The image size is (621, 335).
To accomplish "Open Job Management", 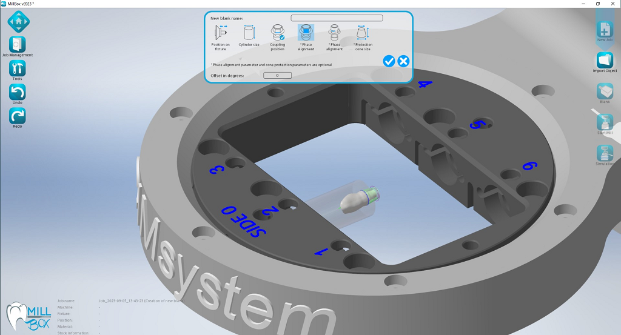I will 17,45.
